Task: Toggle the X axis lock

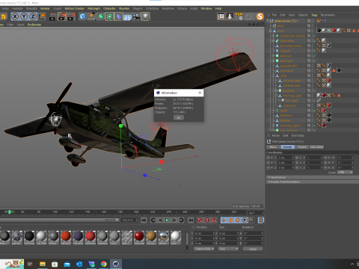Action: coord(15,16)
